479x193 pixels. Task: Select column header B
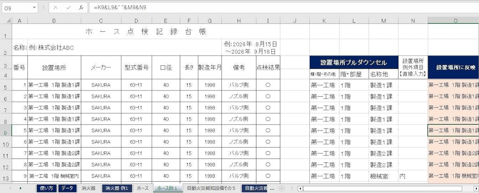(54, 21)
